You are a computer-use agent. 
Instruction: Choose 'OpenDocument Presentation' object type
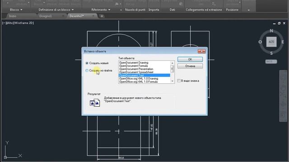136,69
